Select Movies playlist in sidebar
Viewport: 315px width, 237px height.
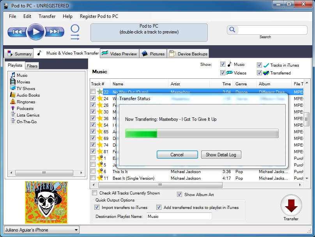20,82
